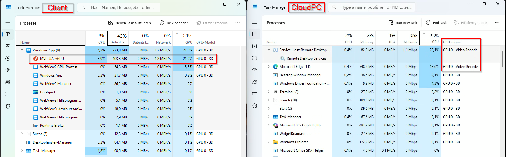Open more options ellipsis in CloudPC
The image size is (506, 157).
tap(497, 22)
